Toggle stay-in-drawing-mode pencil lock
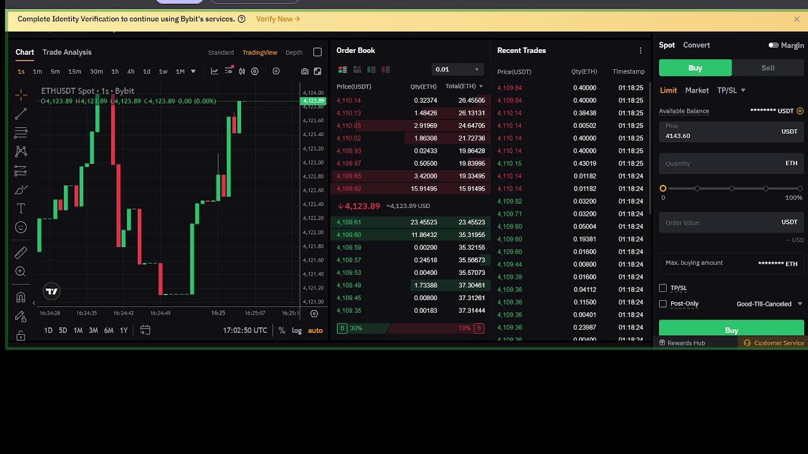 21,316
